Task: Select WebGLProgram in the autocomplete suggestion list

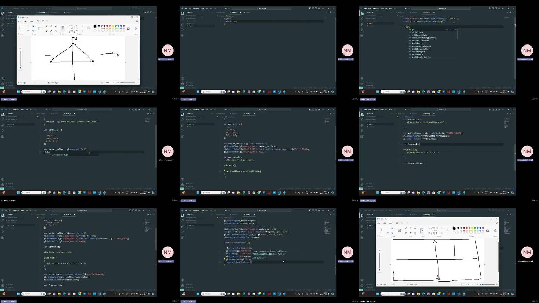Action: point(418,52)
